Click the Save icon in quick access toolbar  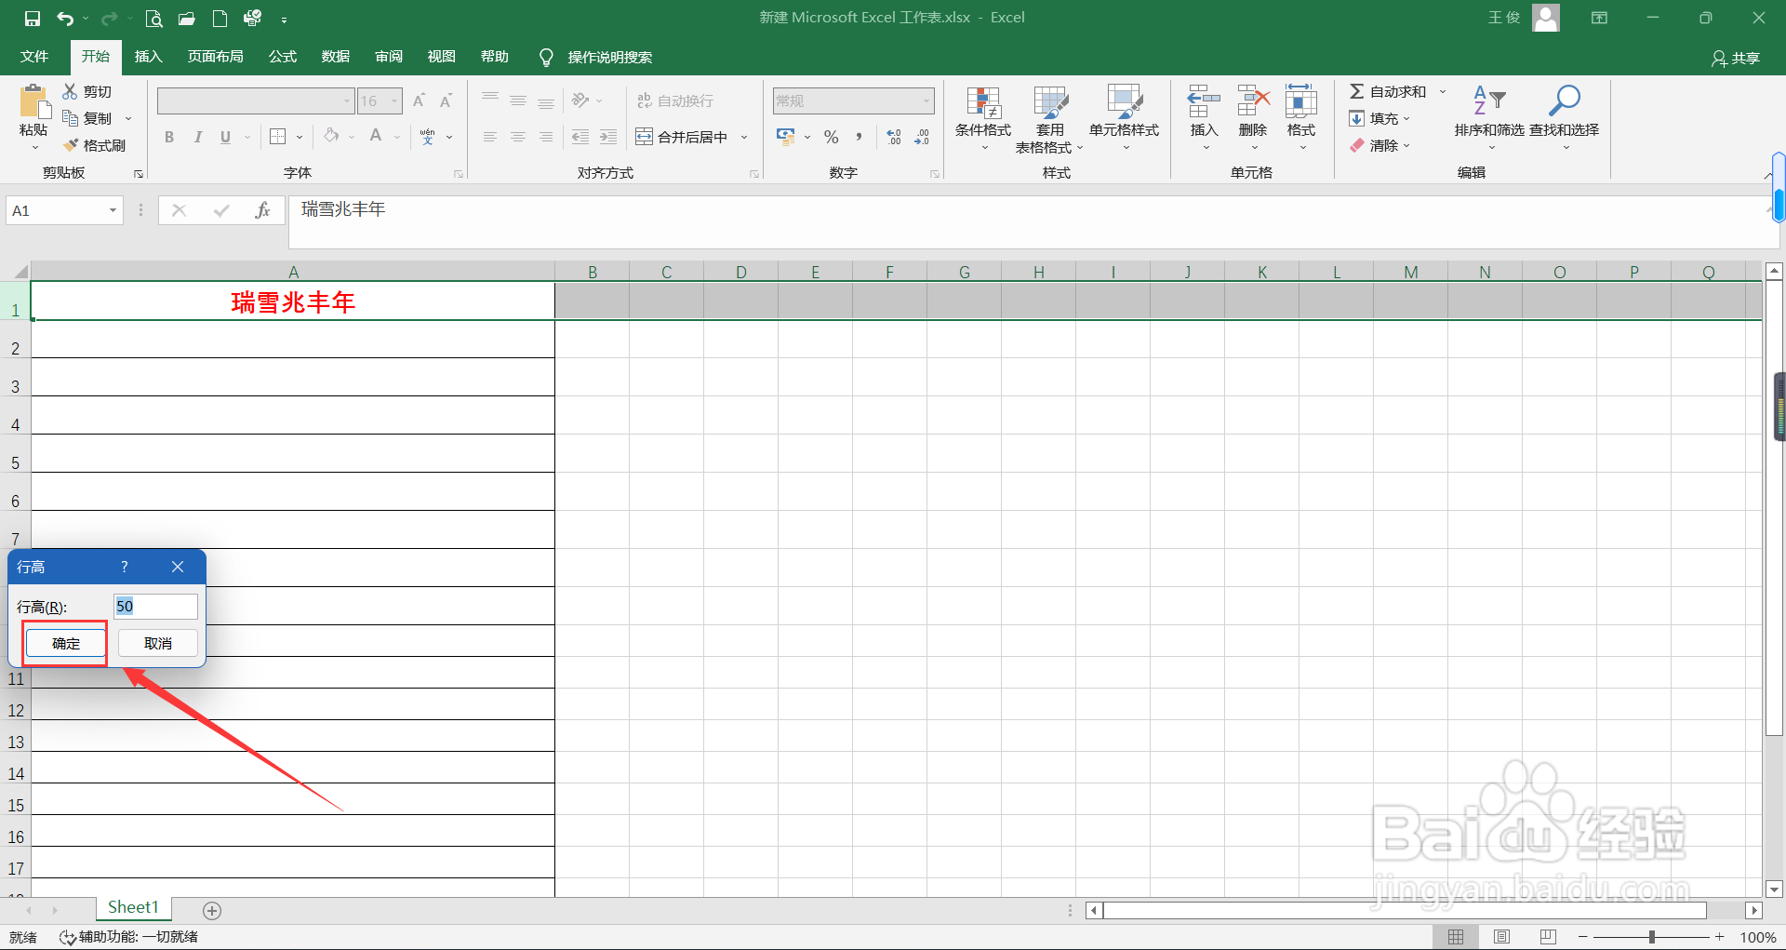33,19
